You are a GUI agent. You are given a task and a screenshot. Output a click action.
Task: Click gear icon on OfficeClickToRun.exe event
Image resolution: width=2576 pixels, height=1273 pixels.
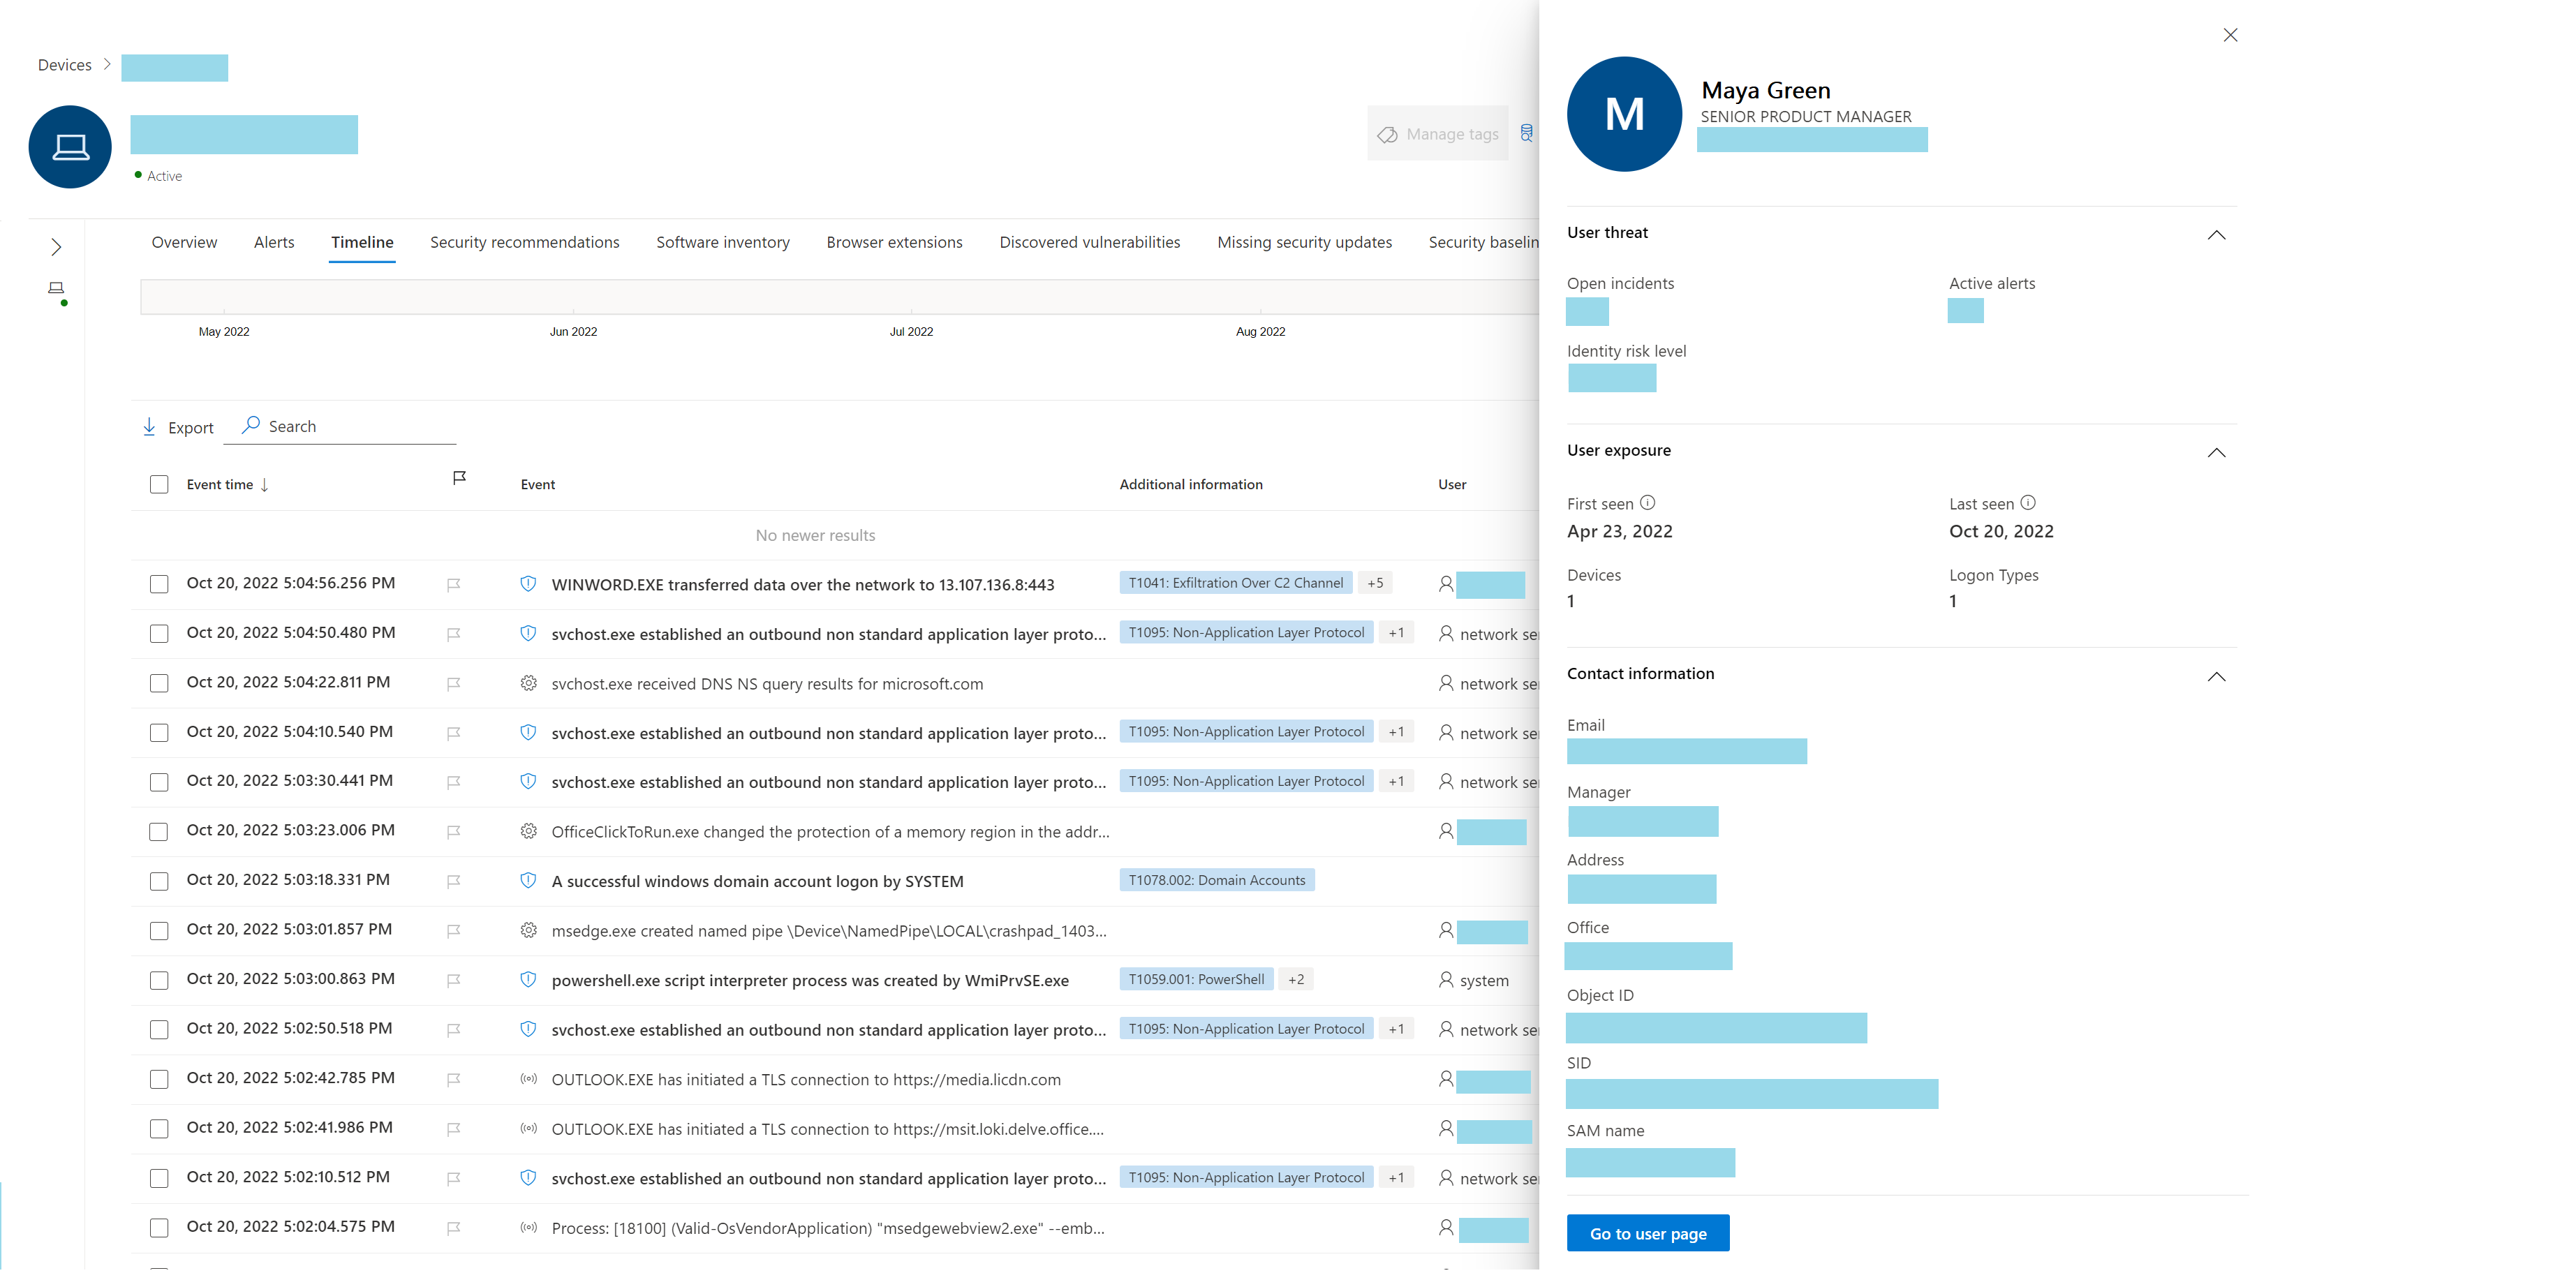click(x=528, y=831)
